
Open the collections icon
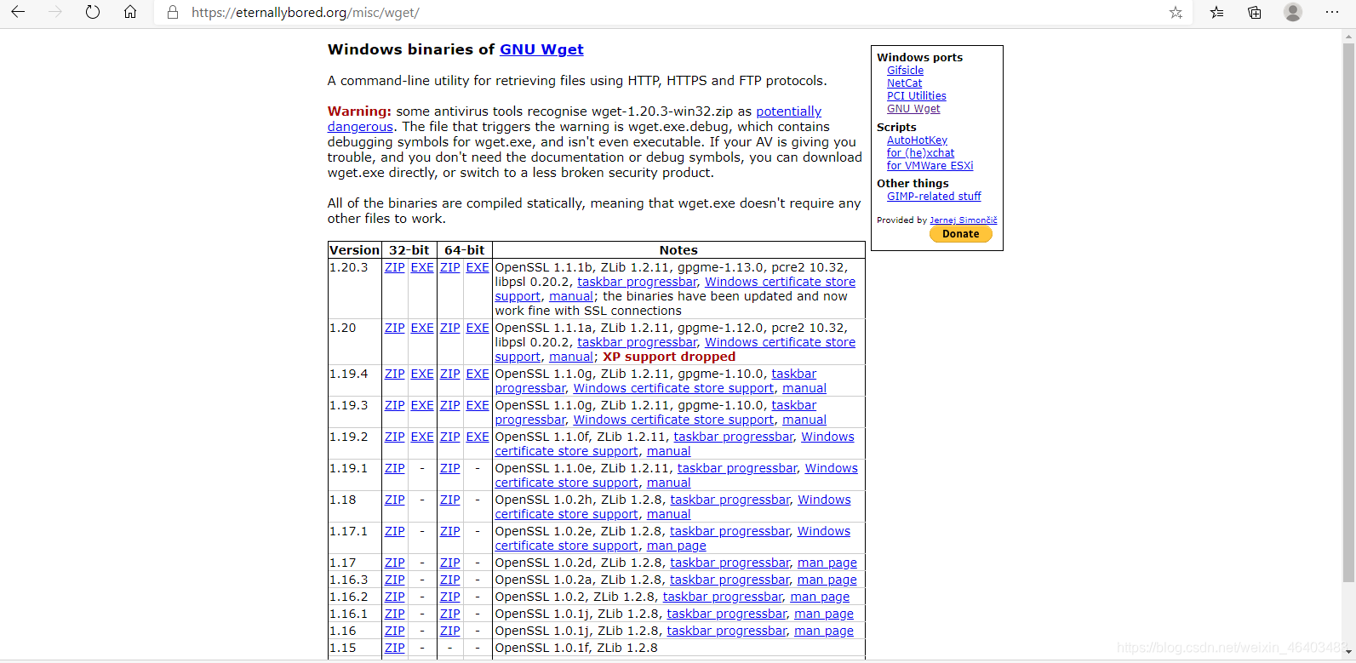click(1255, 12)
